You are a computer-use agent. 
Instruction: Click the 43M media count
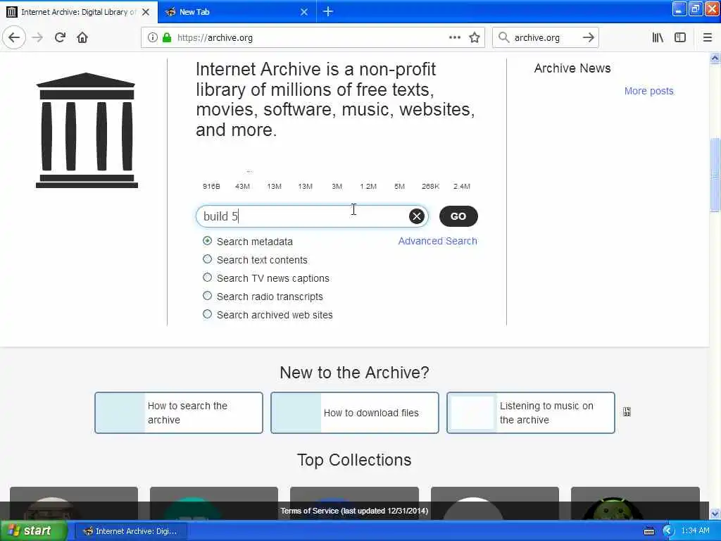point(242,186)
